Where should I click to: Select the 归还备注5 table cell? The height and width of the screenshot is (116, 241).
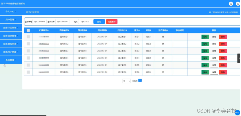point(122,65)
